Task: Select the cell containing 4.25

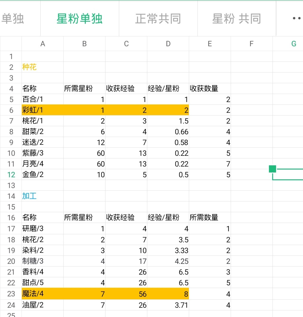Action: 168,261
